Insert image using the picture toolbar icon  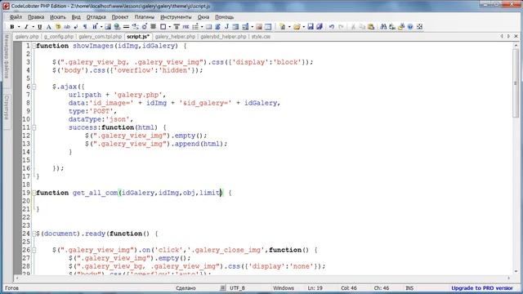108,27
